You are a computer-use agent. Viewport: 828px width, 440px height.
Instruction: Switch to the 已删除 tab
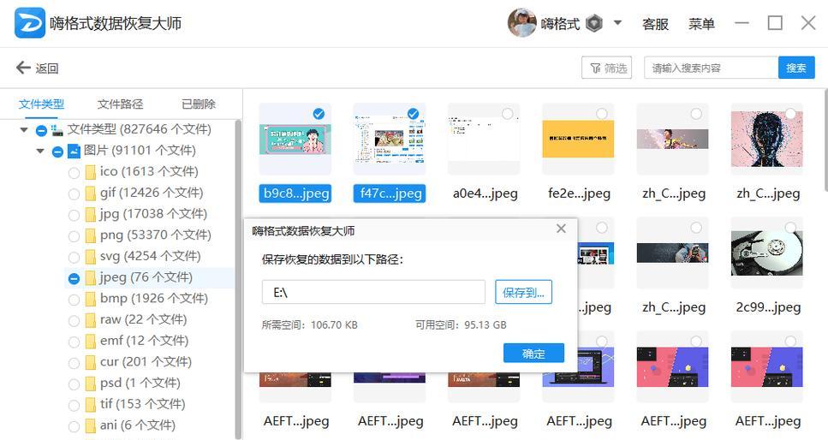tap(199, 104)
